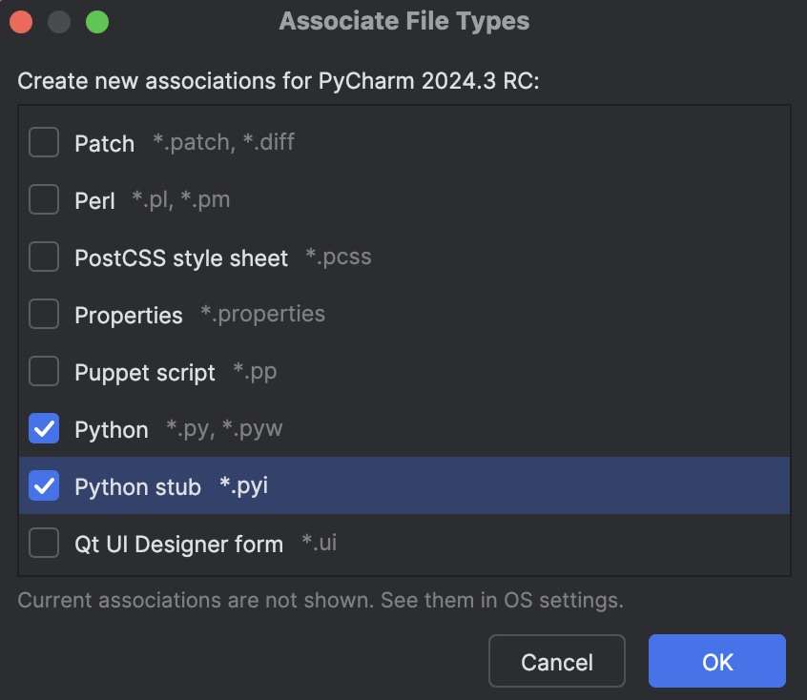Check the Perl checkbox
The image size is (807, 700).
[x=43, y=199]
